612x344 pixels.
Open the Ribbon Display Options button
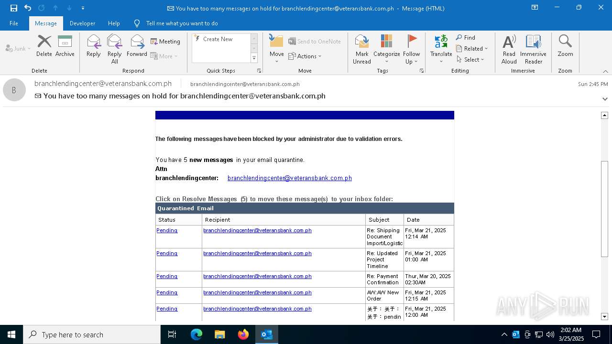pyautogui.click(x=535, y=8)
